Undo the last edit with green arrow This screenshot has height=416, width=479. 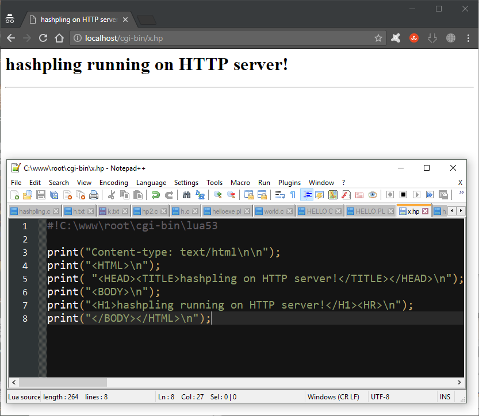coord(156,195)
